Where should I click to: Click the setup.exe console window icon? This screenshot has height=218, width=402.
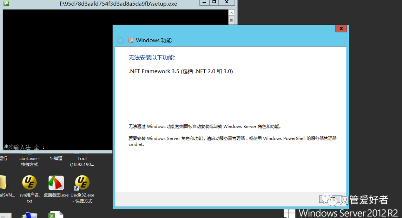(6, 3)
